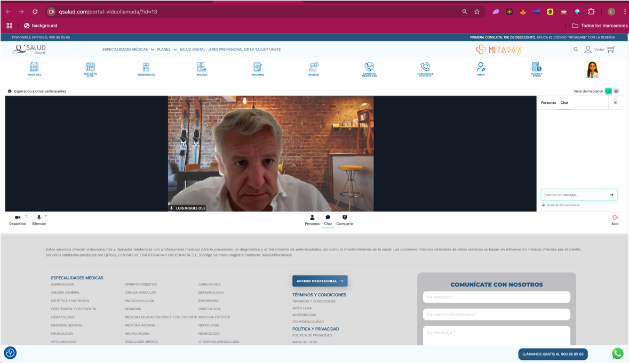
Task: Toggle Chat panel from call toolbar
Action: pyautogui.click(x=328, y=220)
